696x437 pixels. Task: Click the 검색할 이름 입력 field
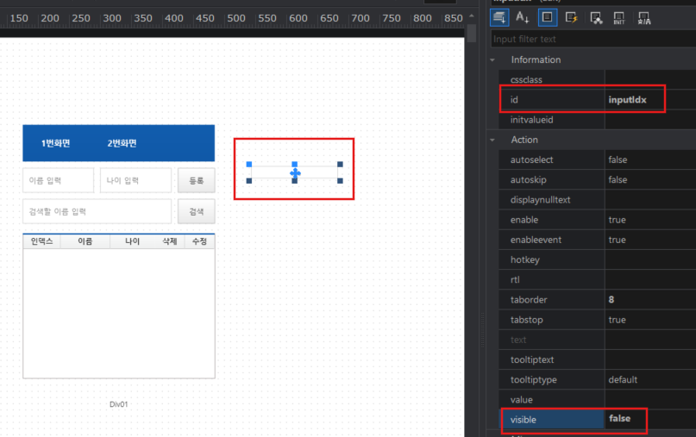[97, 211]
